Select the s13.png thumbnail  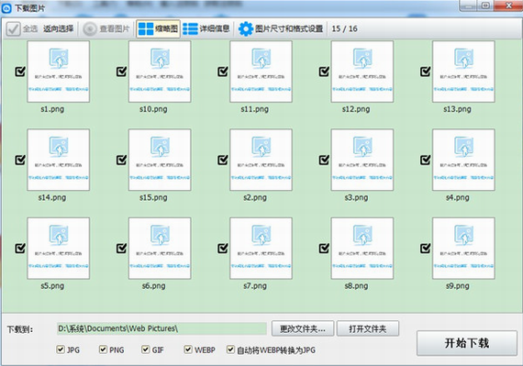click(x=463, y=72)
